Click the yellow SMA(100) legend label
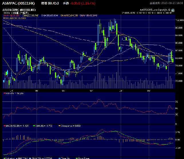184x159 pixels. pos(69,15)
